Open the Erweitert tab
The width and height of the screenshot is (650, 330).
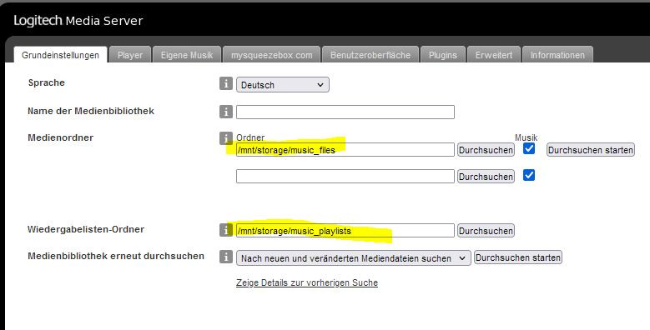pyautogui.click(x=494, y=55)
